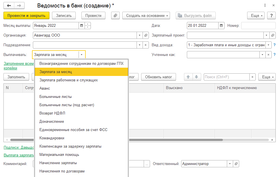Open the Организация linked record icon
This screenshot has width=278, height=177.
click(146, 35)
